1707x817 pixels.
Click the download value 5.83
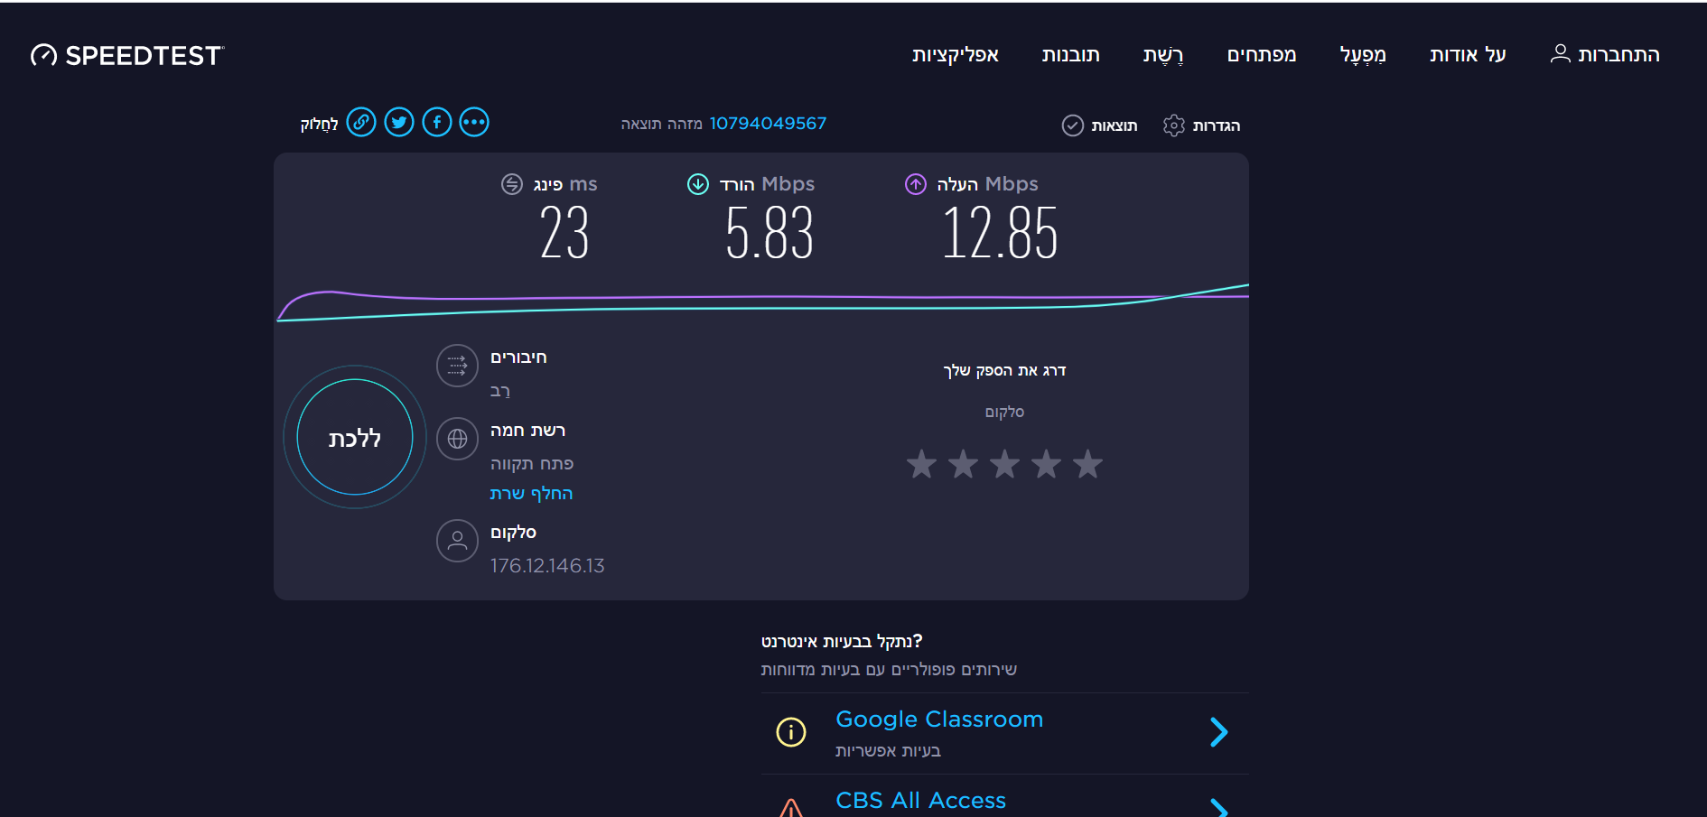770,233
